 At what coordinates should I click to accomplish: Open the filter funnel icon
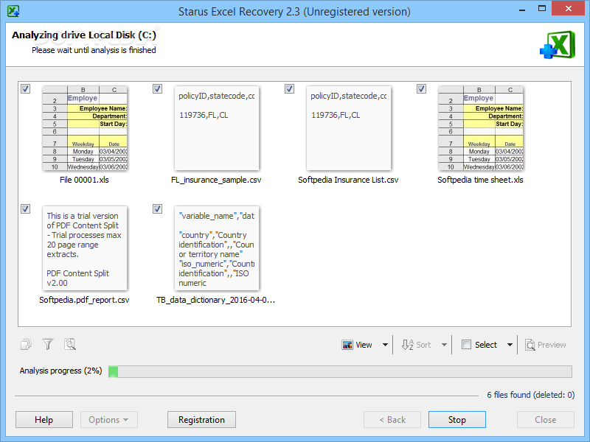tap(48, 344)
